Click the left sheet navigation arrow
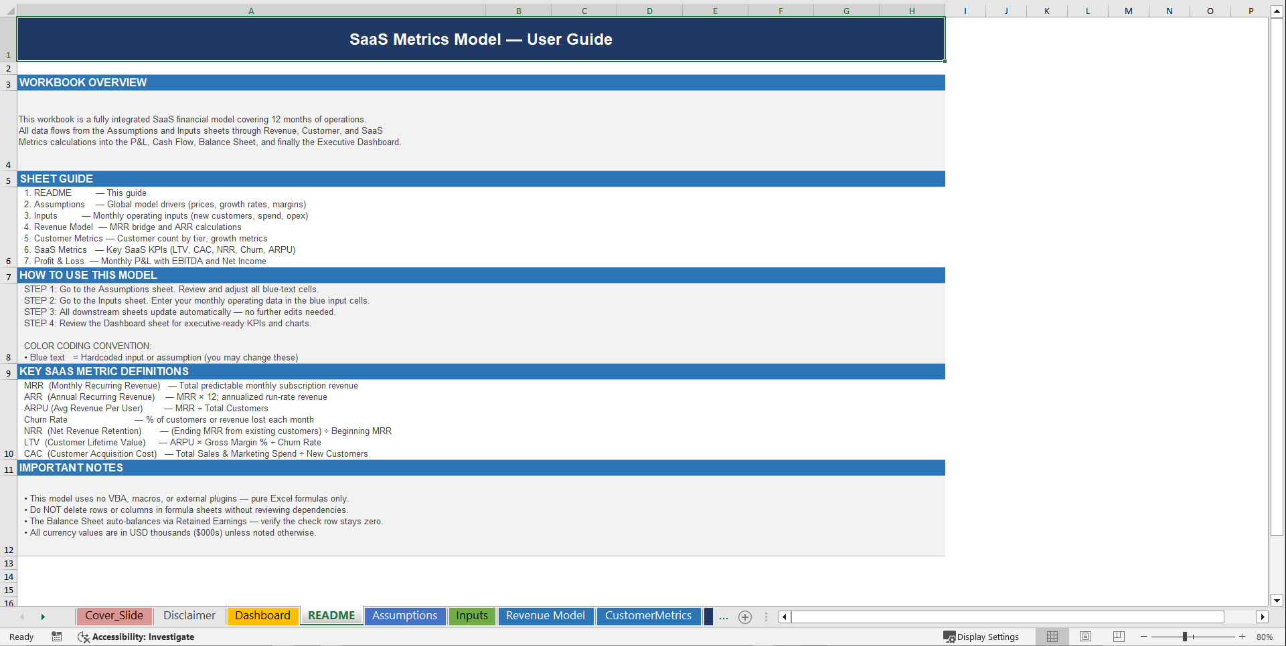Image resolution: width=1286 pixels, height=646 pixels. 22,617
